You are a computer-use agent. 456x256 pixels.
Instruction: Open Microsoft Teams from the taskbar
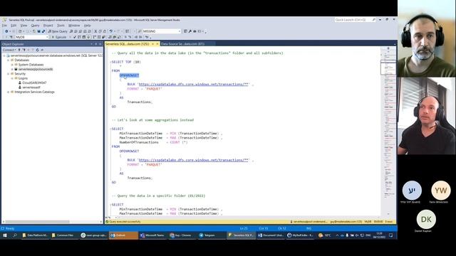(x=153, y=235)
